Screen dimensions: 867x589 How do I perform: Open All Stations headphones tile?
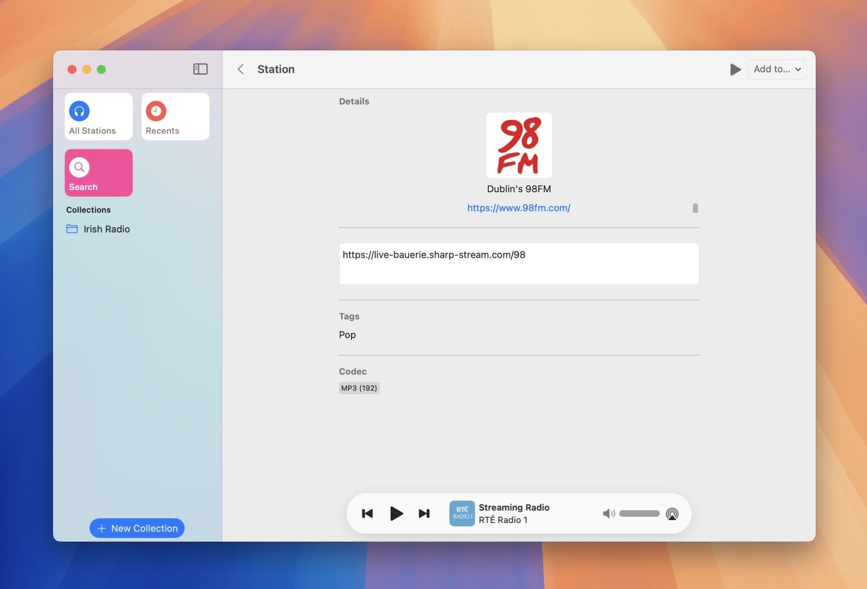[99, 116]
